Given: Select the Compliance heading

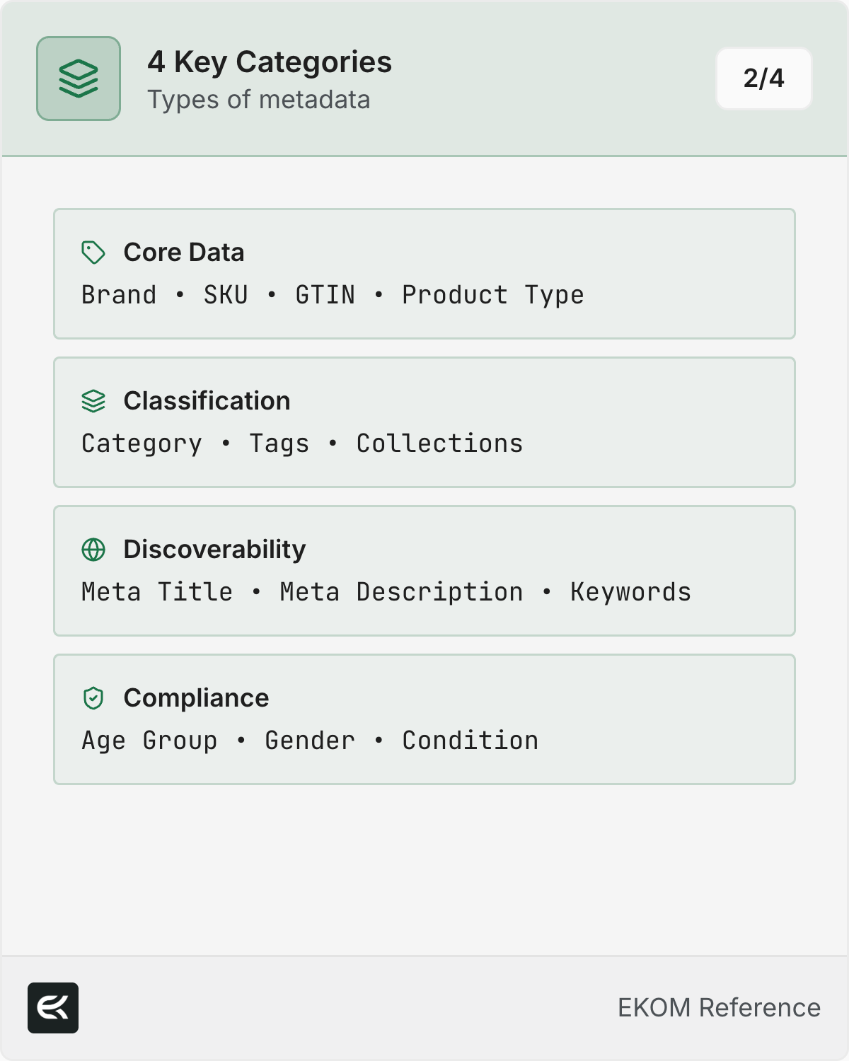Looking at the screenshot, I should click(x=196, y=698).
